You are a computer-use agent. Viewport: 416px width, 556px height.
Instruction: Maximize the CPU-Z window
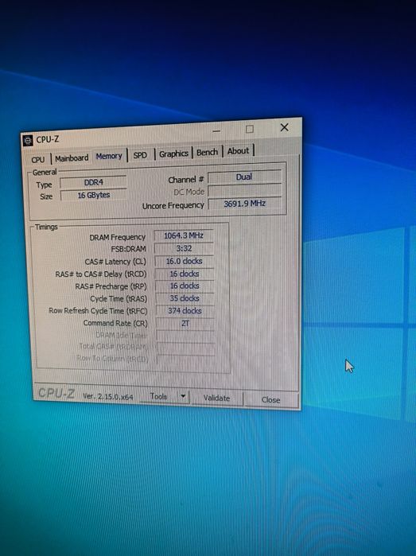[250, 129]
